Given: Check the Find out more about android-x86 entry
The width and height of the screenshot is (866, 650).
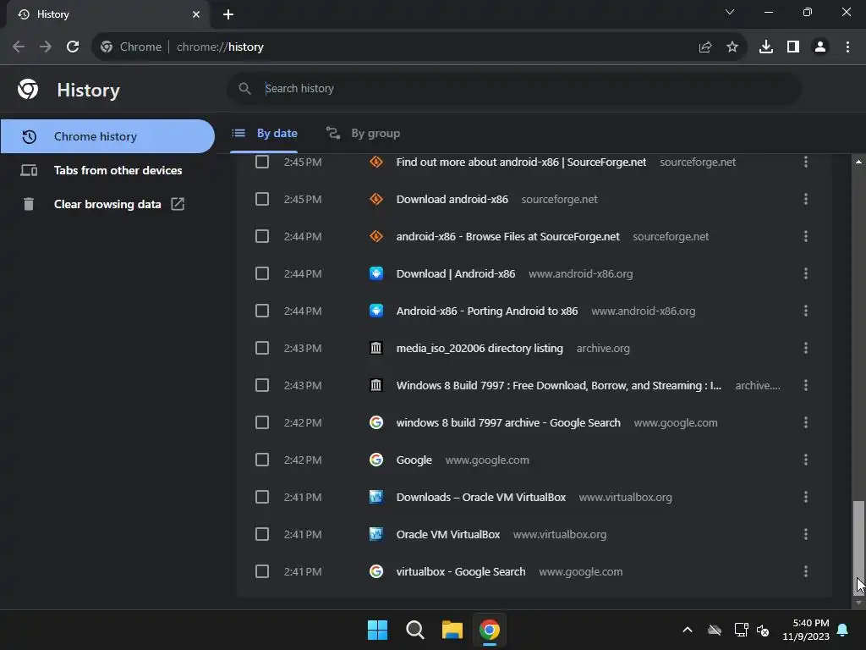Looking at the screenshot, I should 262,162.
